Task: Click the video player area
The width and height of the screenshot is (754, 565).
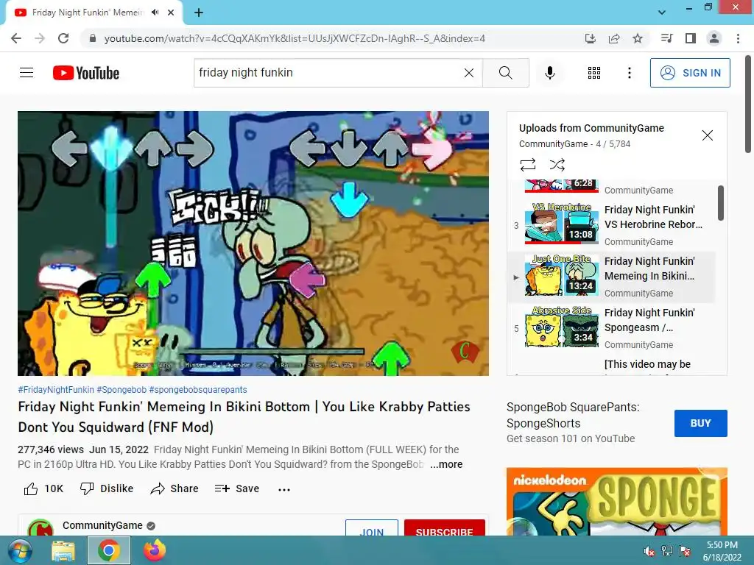Action: 253,244
